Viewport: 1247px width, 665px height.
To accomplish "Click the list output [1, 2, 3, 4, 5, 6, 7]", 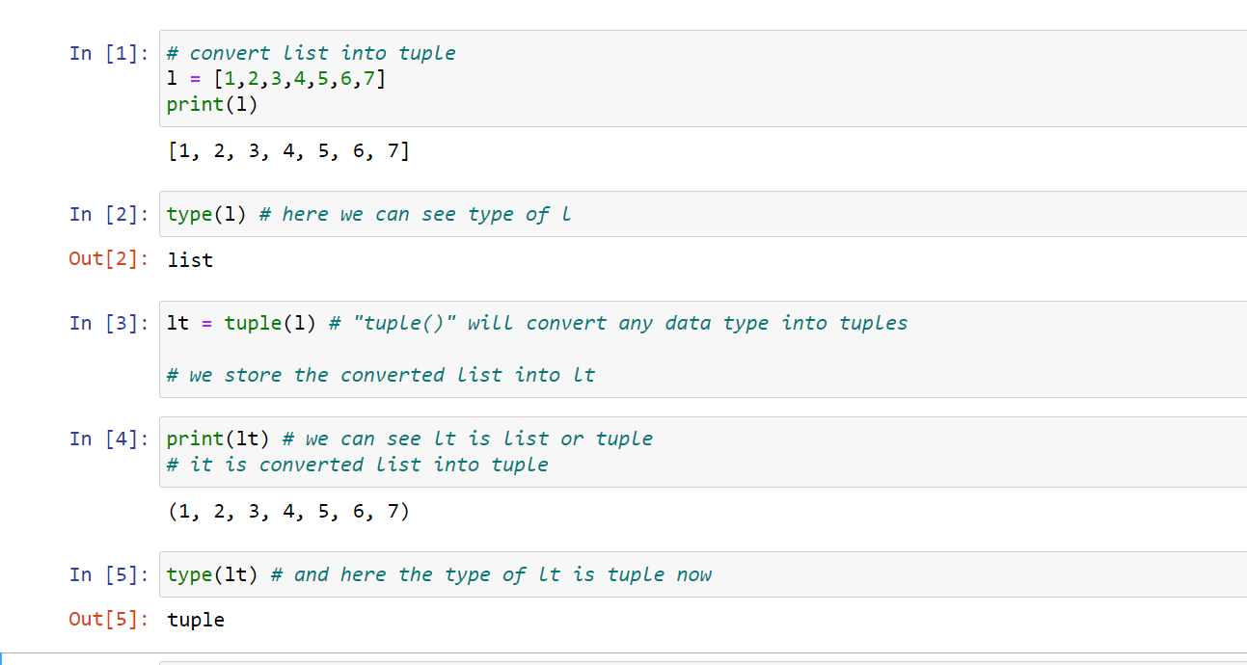I will (288, 150).
